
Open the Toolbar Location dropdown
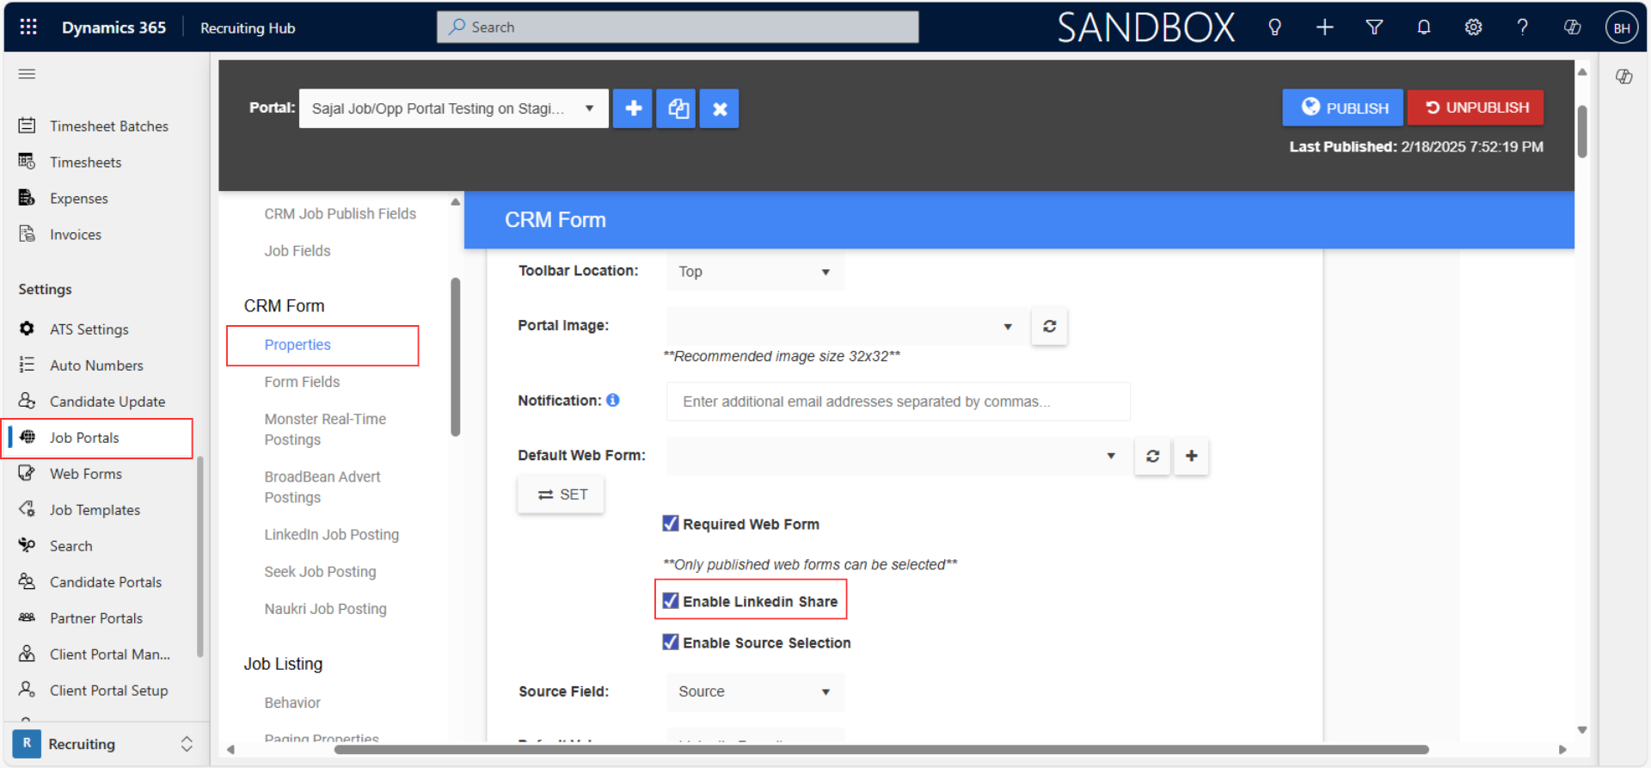click(x=755, y=272)
